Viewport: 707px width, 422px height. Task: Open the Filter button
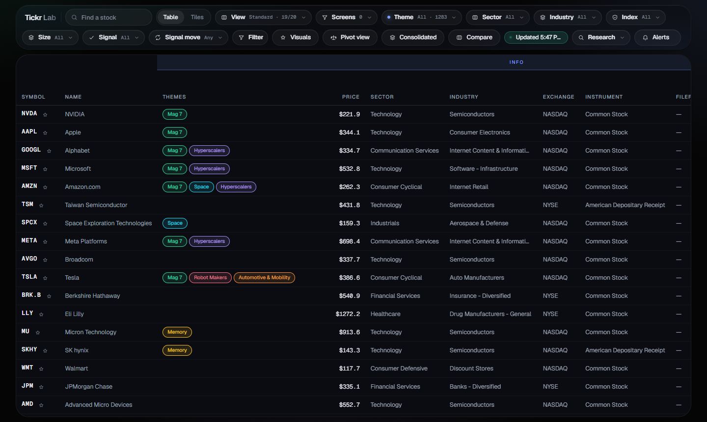(250, 37)
